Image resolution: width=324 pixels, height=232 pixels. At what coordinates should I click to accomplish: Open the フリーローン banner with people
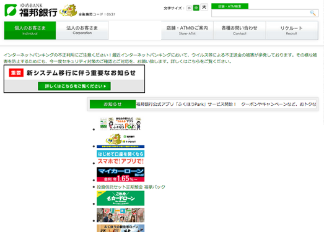coord(120,215)
